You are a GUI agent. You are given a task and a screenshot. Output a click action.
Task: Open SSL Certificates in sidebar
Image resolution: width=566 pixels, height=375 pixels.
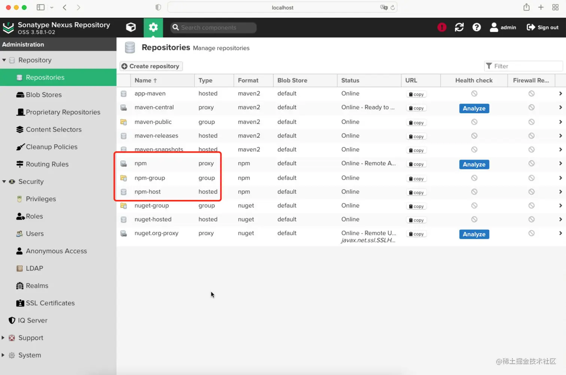[x=58, y=303]
